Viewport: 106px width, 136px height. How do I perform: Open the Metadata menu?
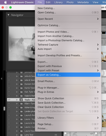pyautogui.click(x=83, y=2)
